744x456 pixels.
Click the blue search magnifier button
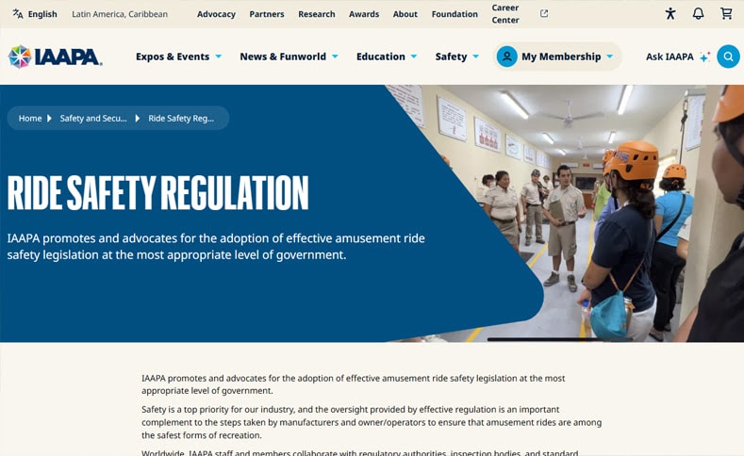pyautogui.click(x=728, y=57)
